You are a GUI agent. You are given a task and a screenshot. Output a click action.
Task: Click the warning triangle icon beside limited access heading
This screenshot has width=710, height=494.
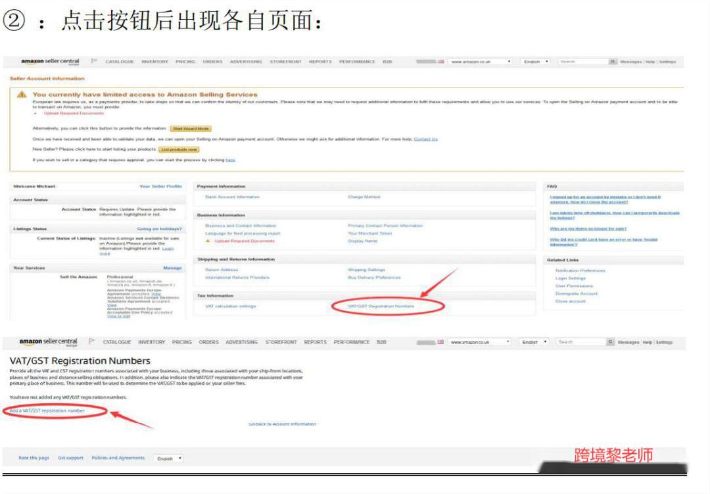(x=22, y=95)
